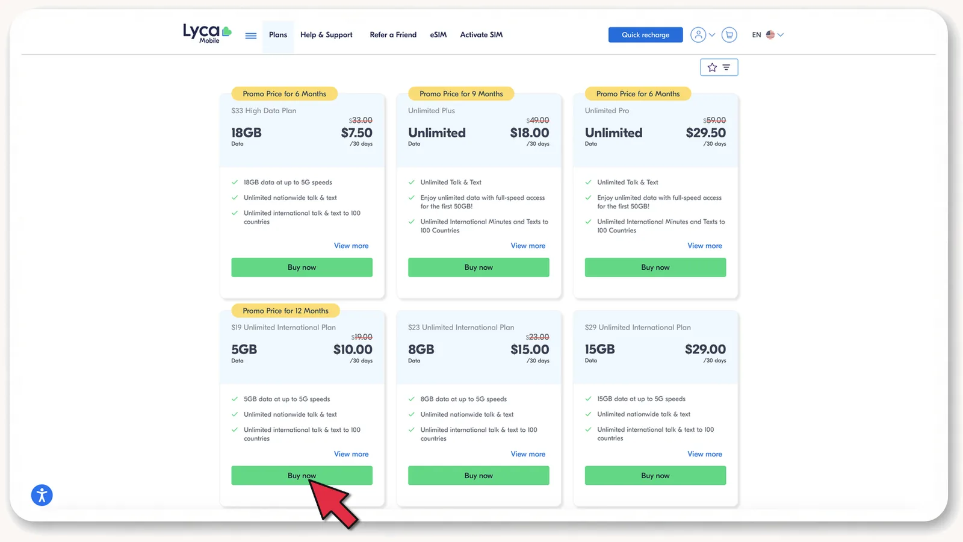Click the $18.00 price text

530,132
